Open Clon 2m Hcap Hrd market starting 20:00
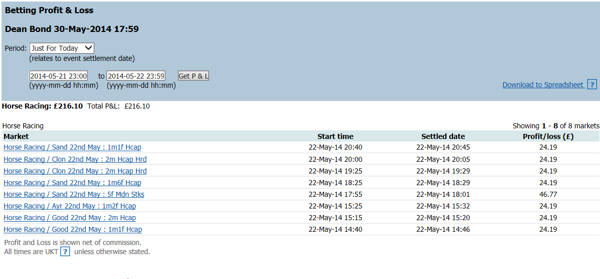This screenshot has height=279, width=600. [75, 159]
